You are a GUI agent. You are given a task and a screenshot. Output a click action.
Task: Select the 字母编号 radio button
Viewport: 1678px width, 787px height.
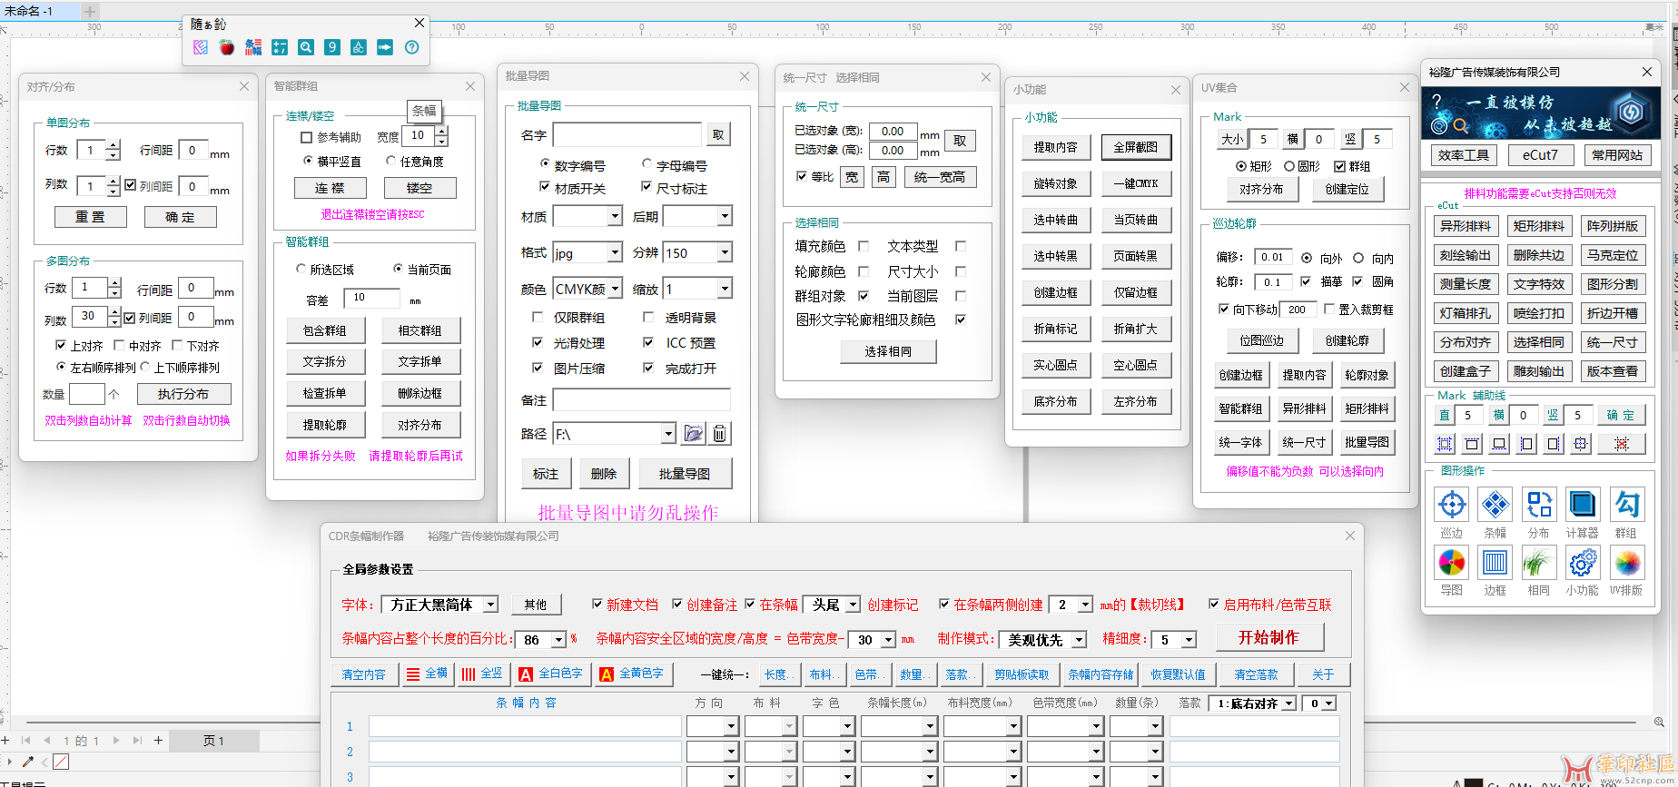[x=647, y=164]
